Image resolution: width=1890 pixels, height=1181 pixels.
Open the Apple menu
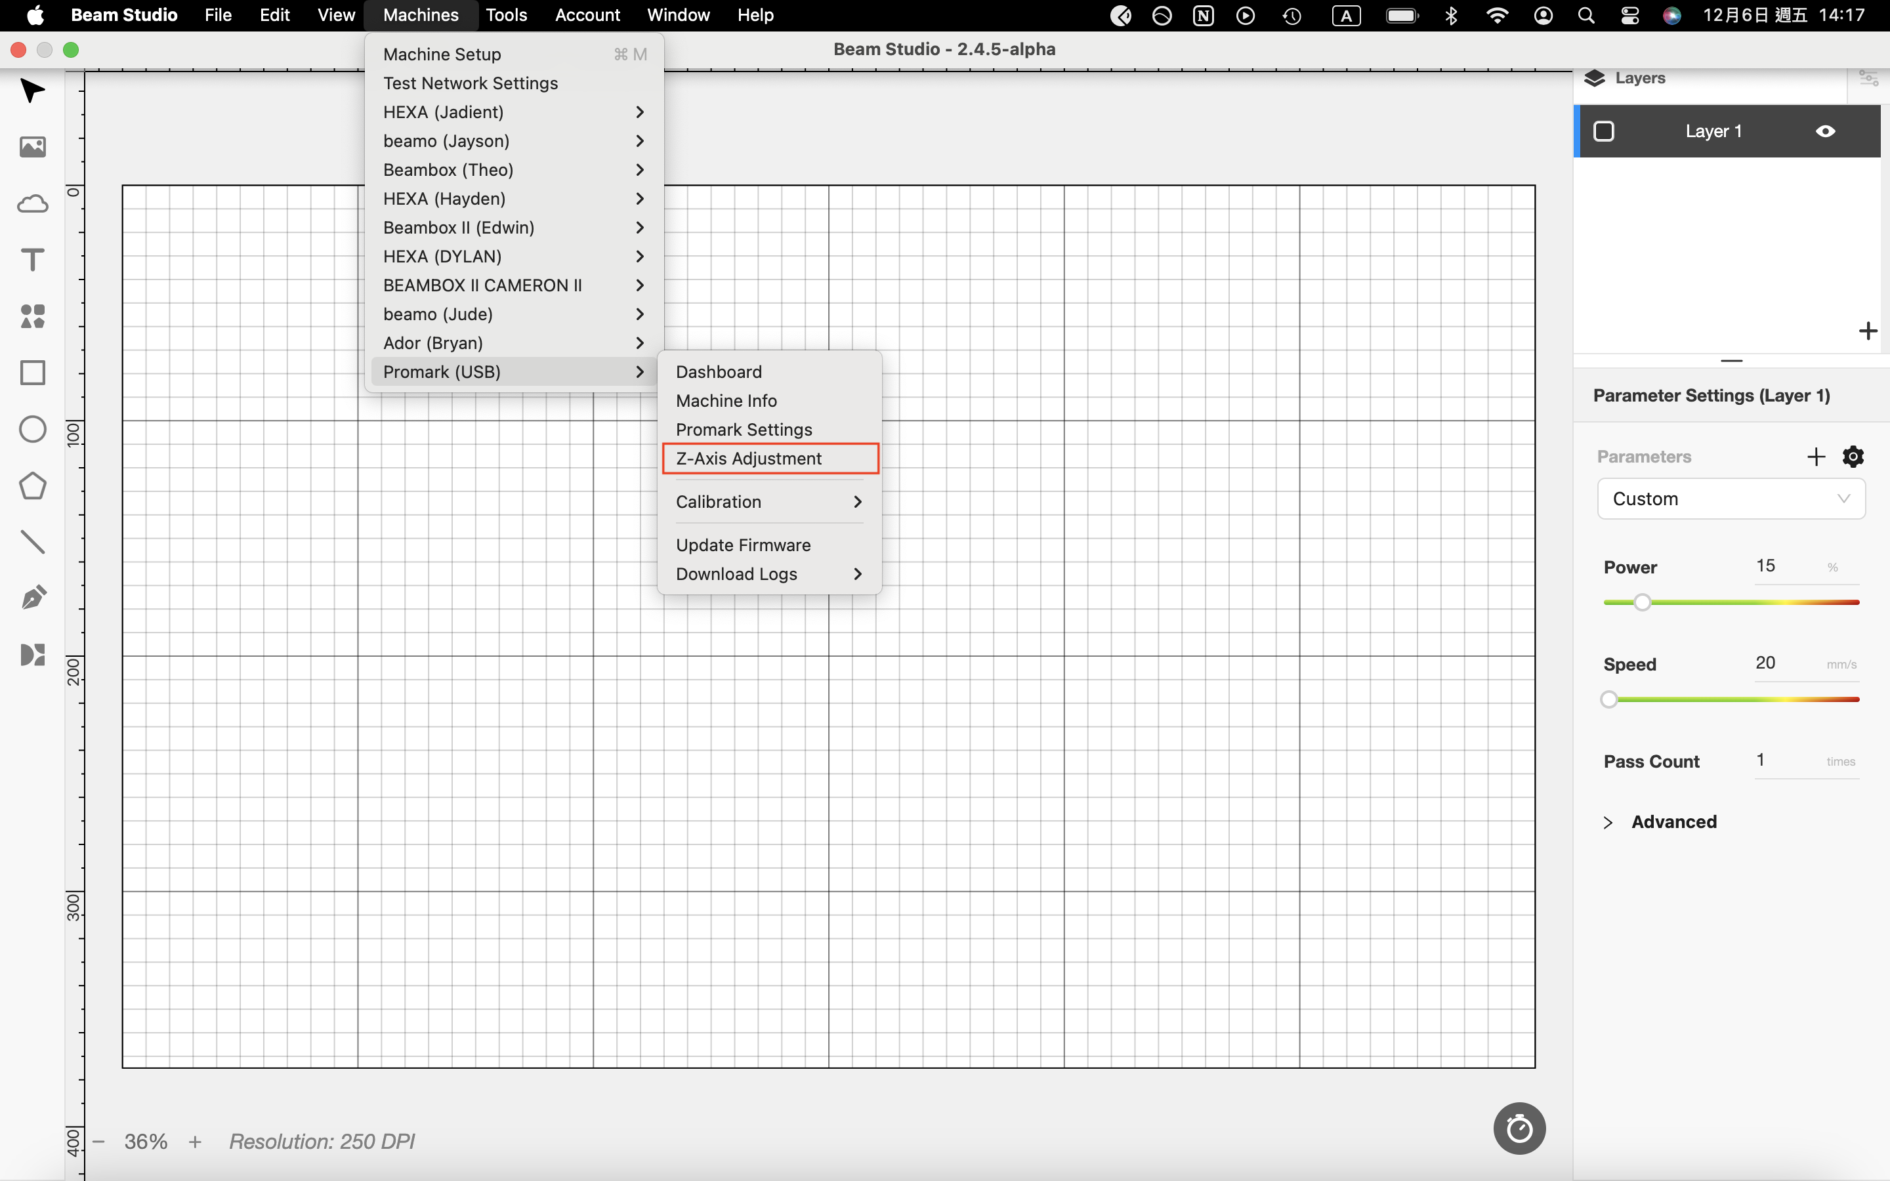pos(35,16)
